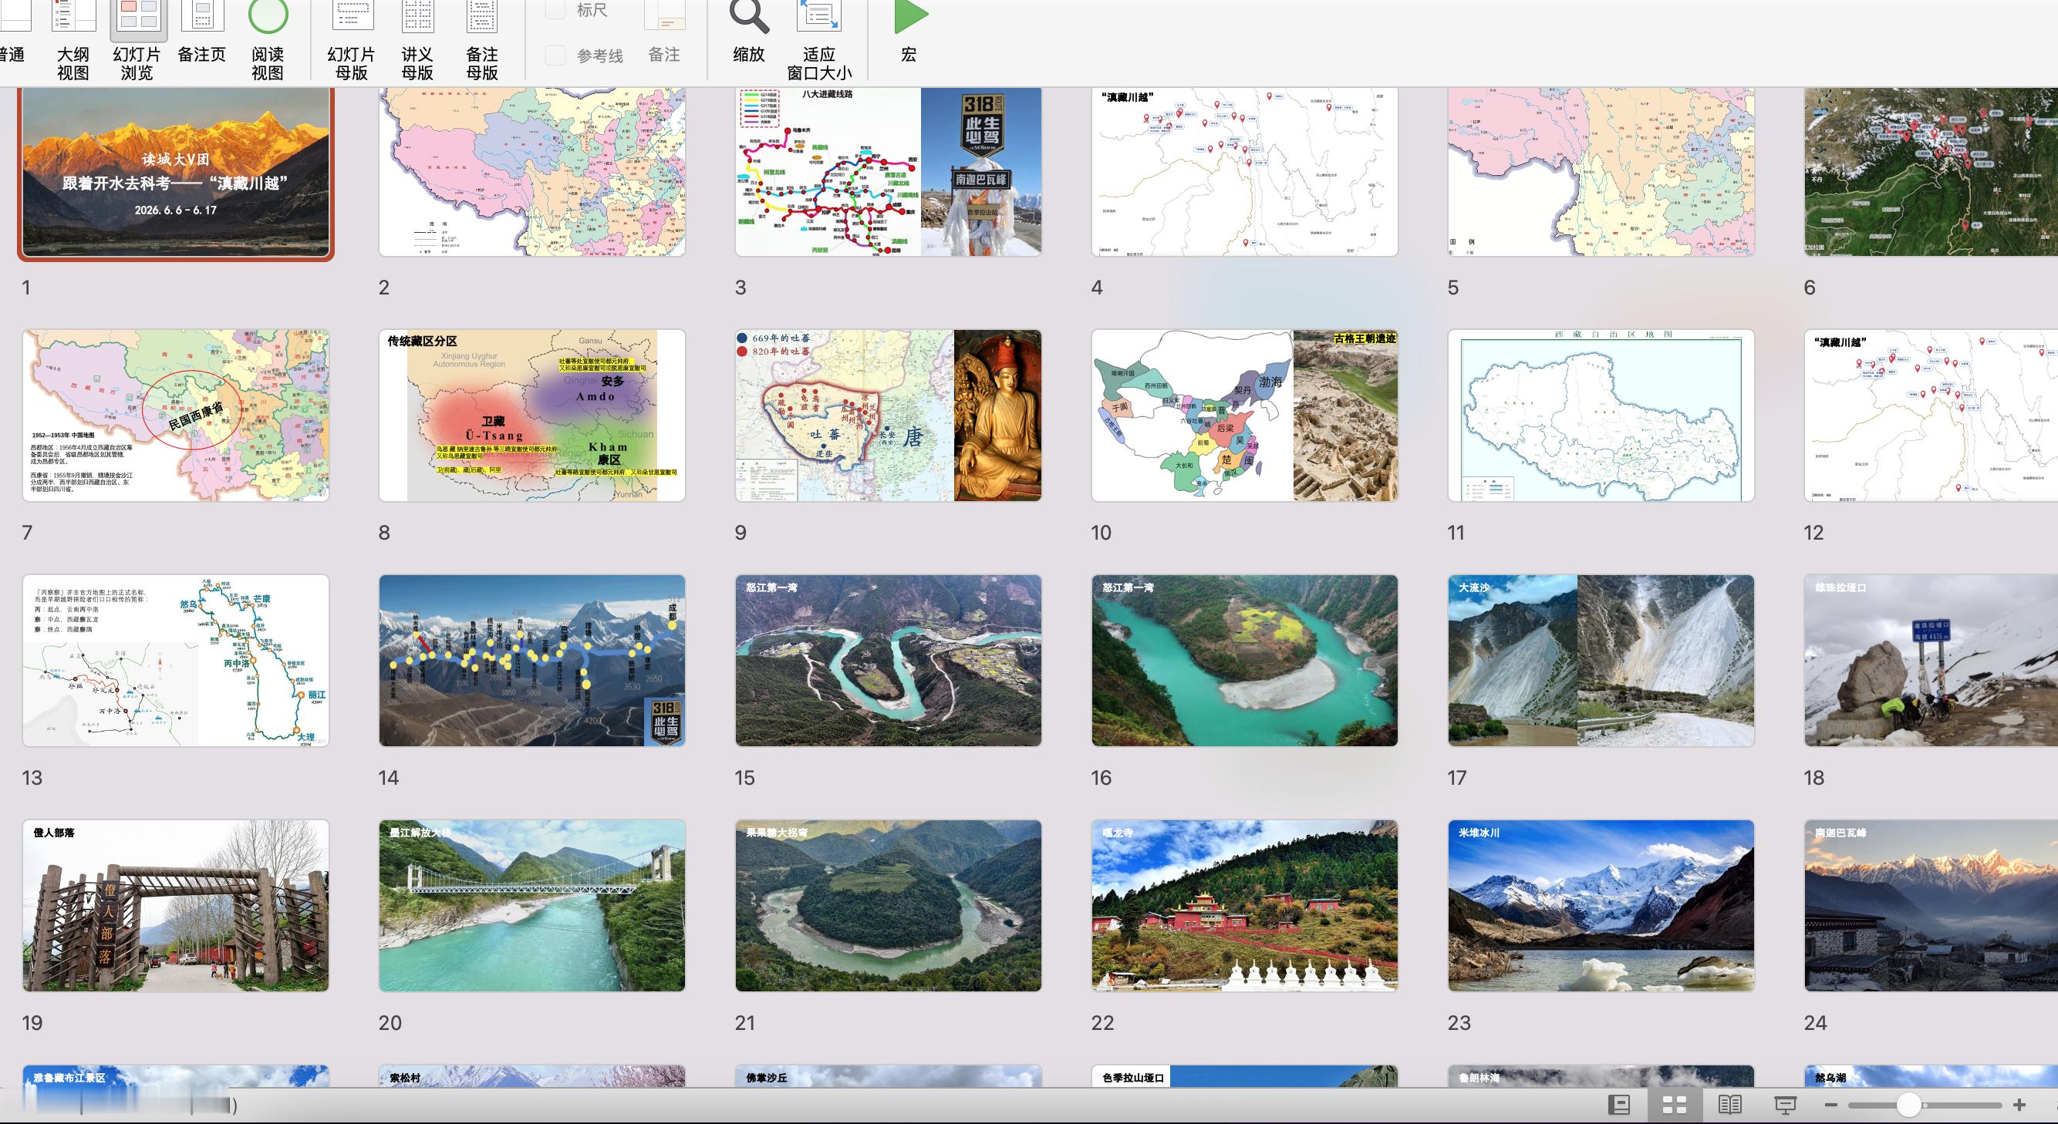Select the 然乌湖 slide thumbnail

tap(1931, 1076)
